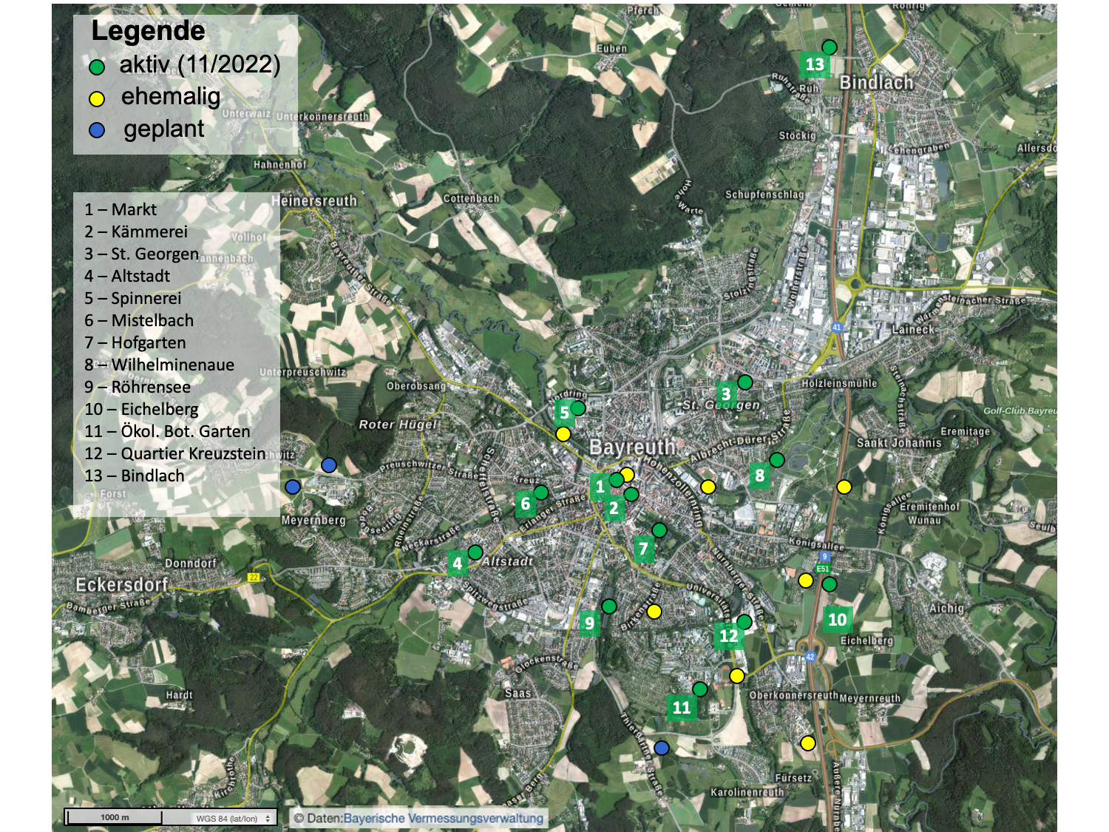
Task: Click the blue dot directly above Meyernberg
Action: (293, 487)
